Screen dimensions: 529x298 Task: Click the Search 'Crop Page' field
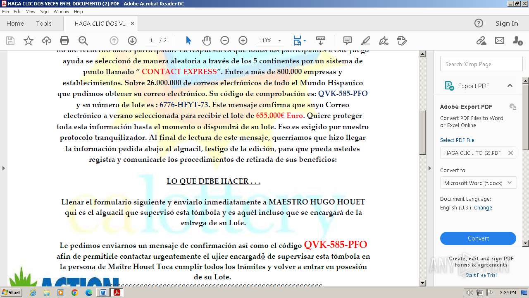(481, 64)
